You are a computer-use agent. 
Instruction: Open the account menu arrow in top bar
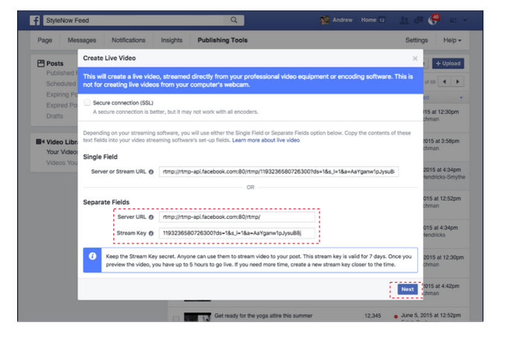(466, 20)
